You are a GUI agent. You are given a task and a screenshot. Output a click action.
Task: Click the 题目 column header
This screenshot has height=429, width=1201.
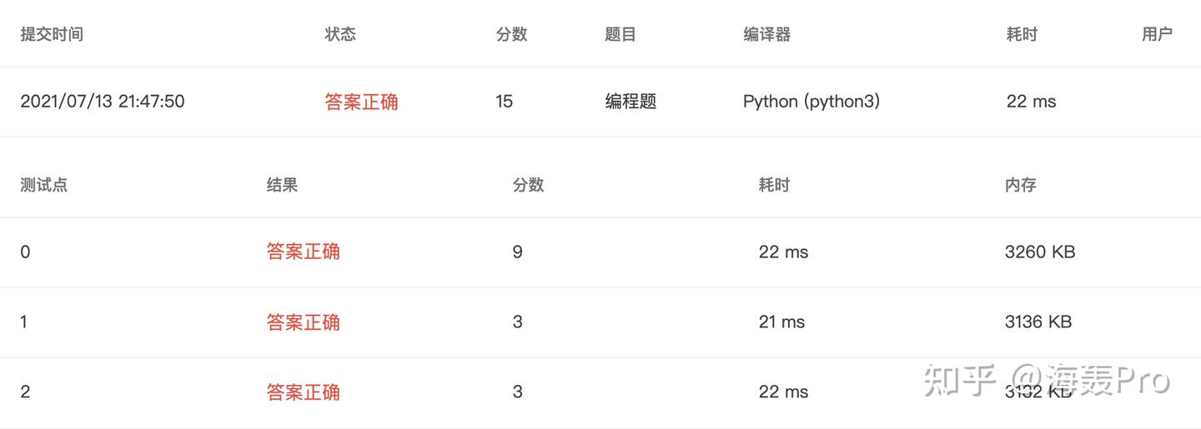tap(621, 34)
